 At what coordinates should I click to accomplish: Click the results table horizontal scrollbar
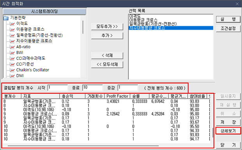point(83,146)
